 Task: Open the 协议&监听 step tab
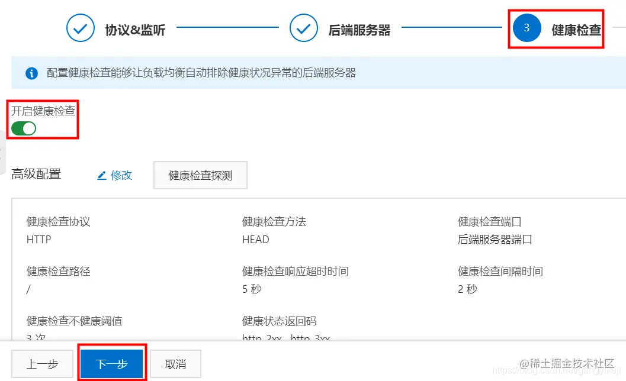pos(135,30)
